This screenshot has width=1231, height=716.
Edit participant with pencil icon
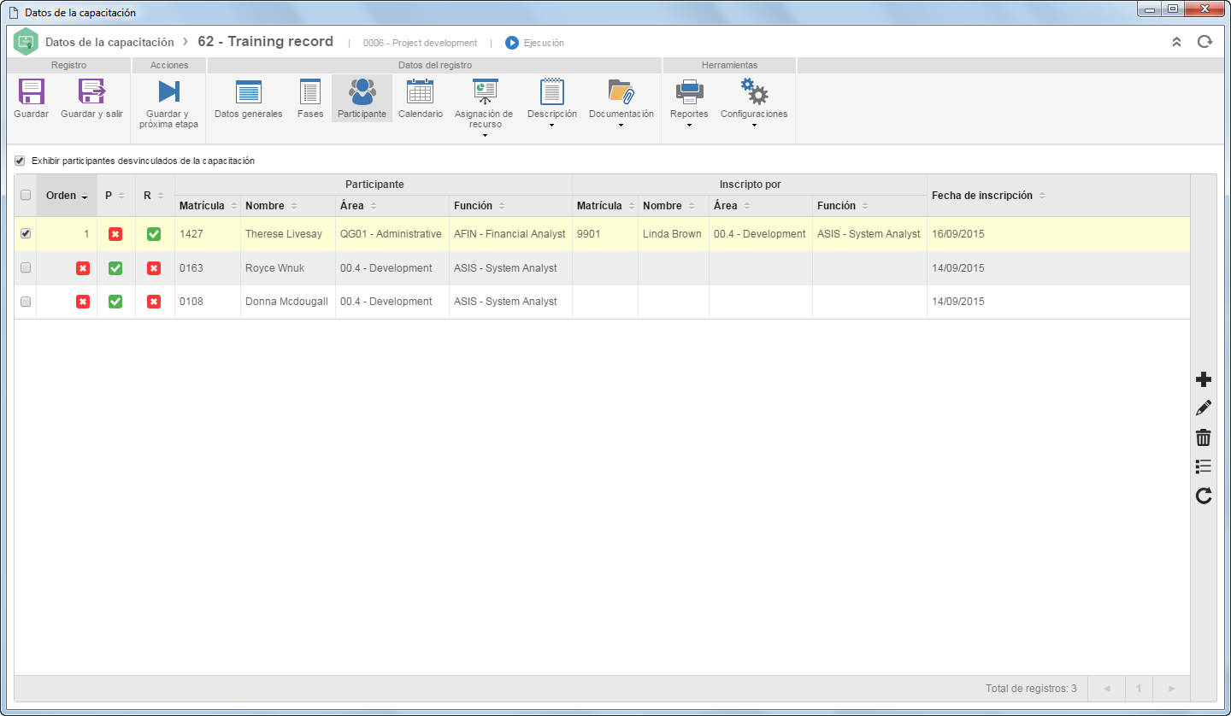click(1204, 408)
